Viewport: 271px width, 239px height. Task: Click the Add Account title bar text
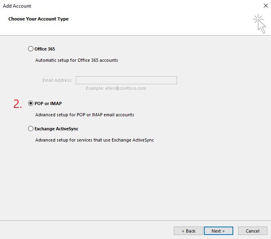point(17,6)
